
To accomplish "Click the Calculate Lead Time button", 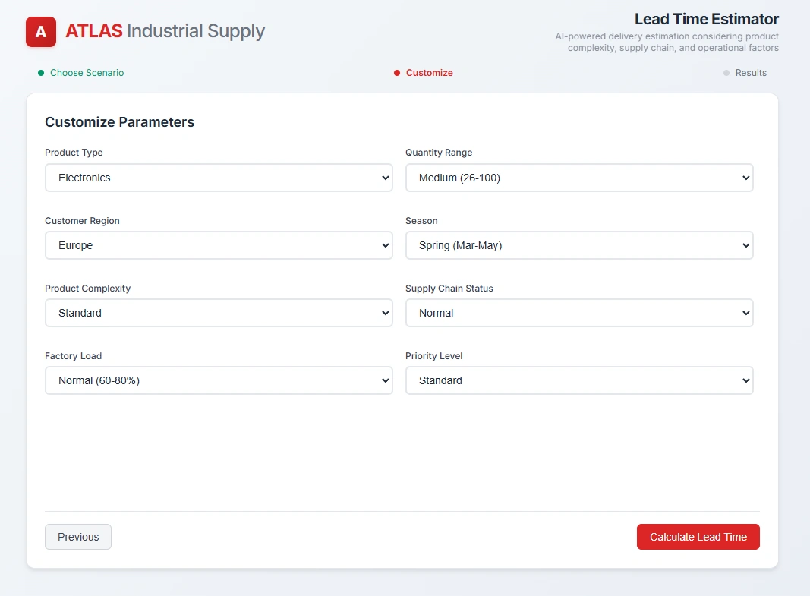I will [698, 537].
